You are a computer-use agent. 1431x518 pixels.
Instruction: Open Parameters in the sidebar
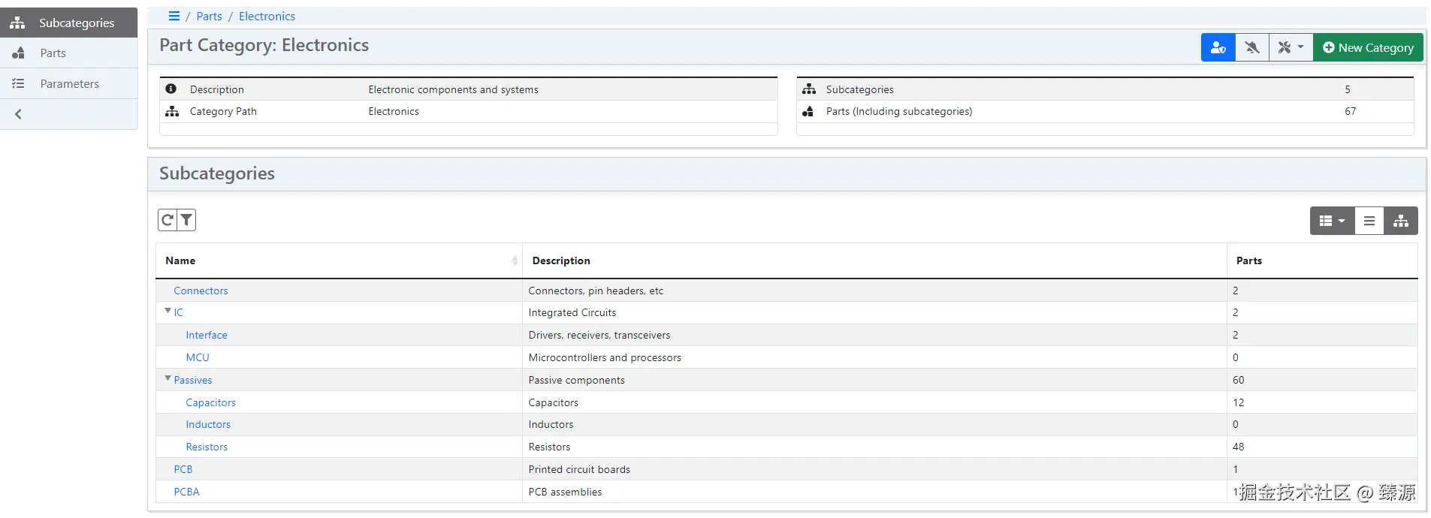pos(69,83)
